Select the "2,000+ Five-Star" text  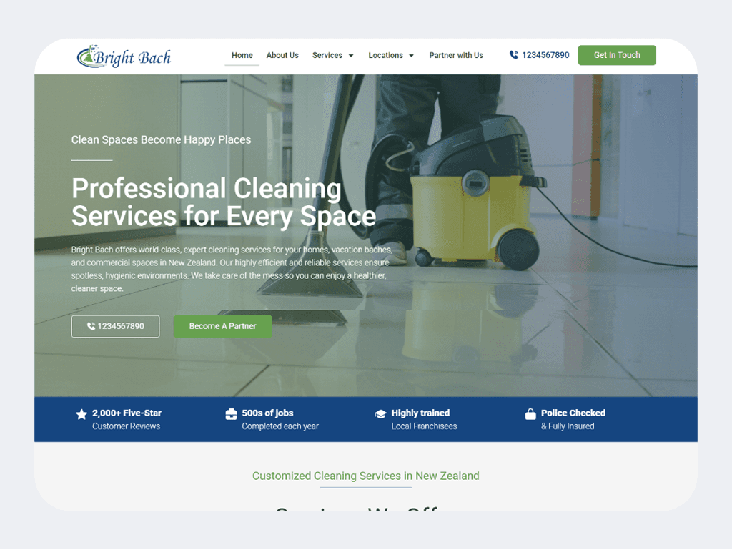127,413
